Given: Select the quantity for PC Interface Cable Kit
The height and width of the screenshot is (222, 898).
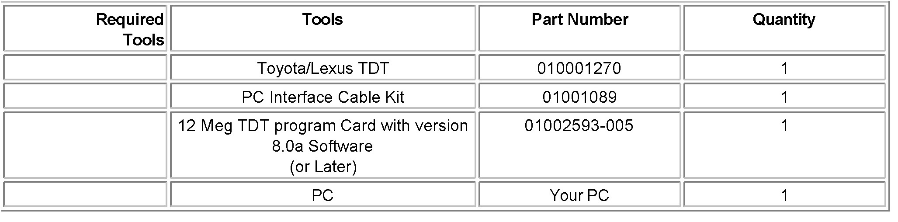Looking at the screenshot, I should coord(784,97).
